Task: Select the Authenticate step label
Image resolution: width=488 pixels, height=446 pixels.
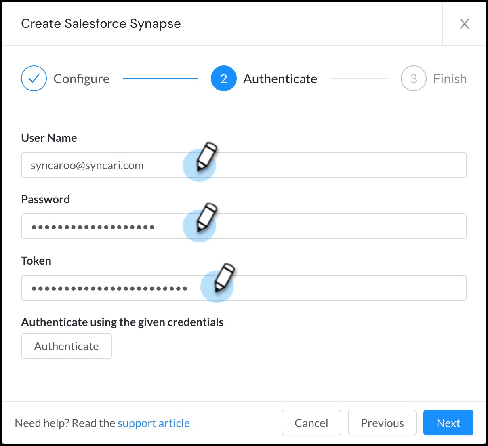Action: coord(280,79)
